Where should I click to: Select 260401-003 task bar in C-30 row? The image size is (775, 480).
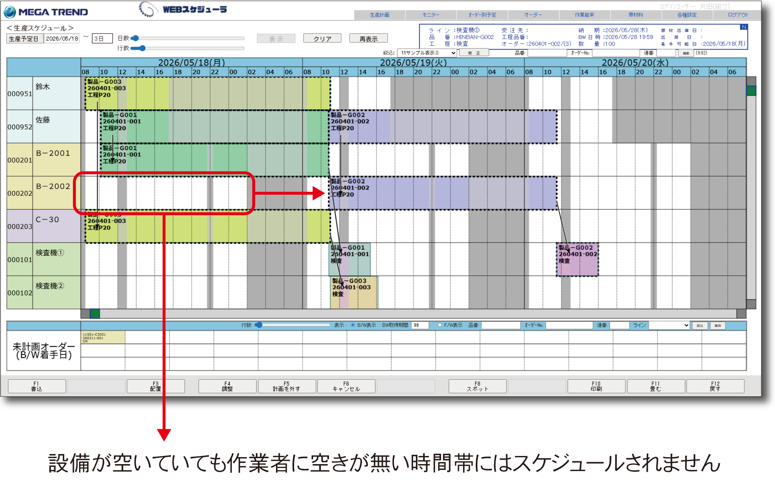tap(208, 226)
